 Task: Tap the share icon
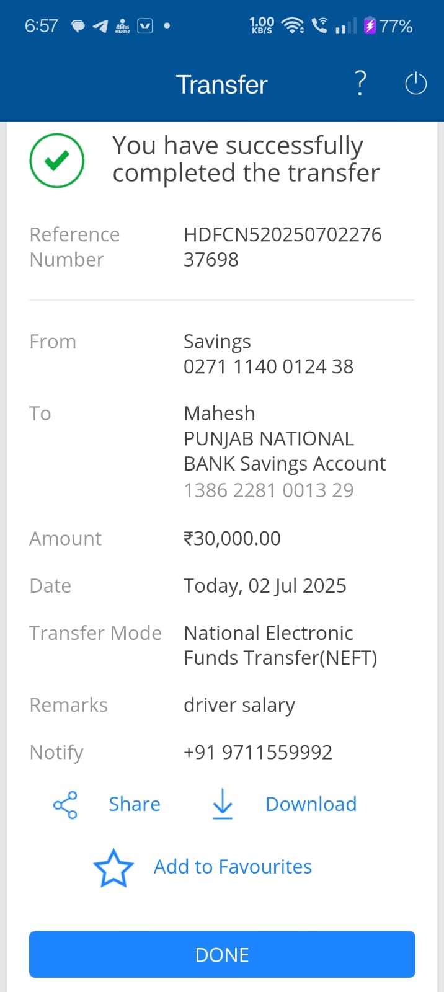(x=65, y=805)
